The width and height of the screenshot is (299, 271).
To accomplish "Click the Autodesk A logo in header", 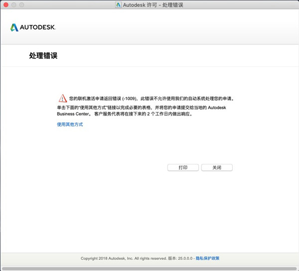I will 14,27.
